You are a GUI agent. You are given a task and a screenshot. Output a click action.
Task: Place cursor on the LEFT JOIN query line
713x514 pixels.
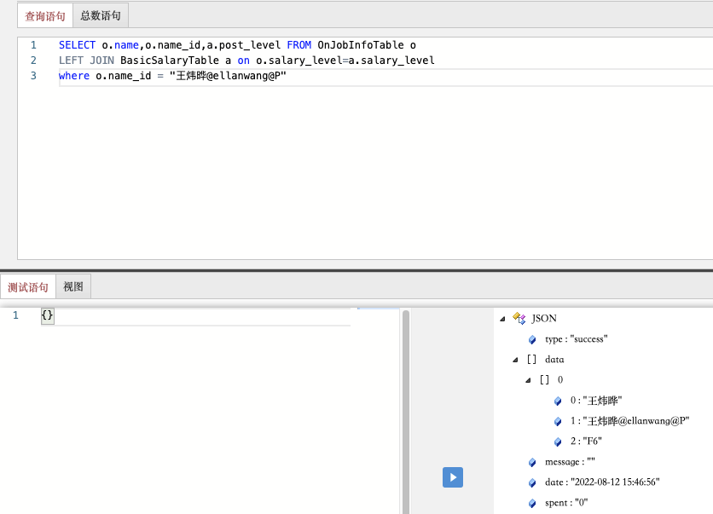(256, 61)
